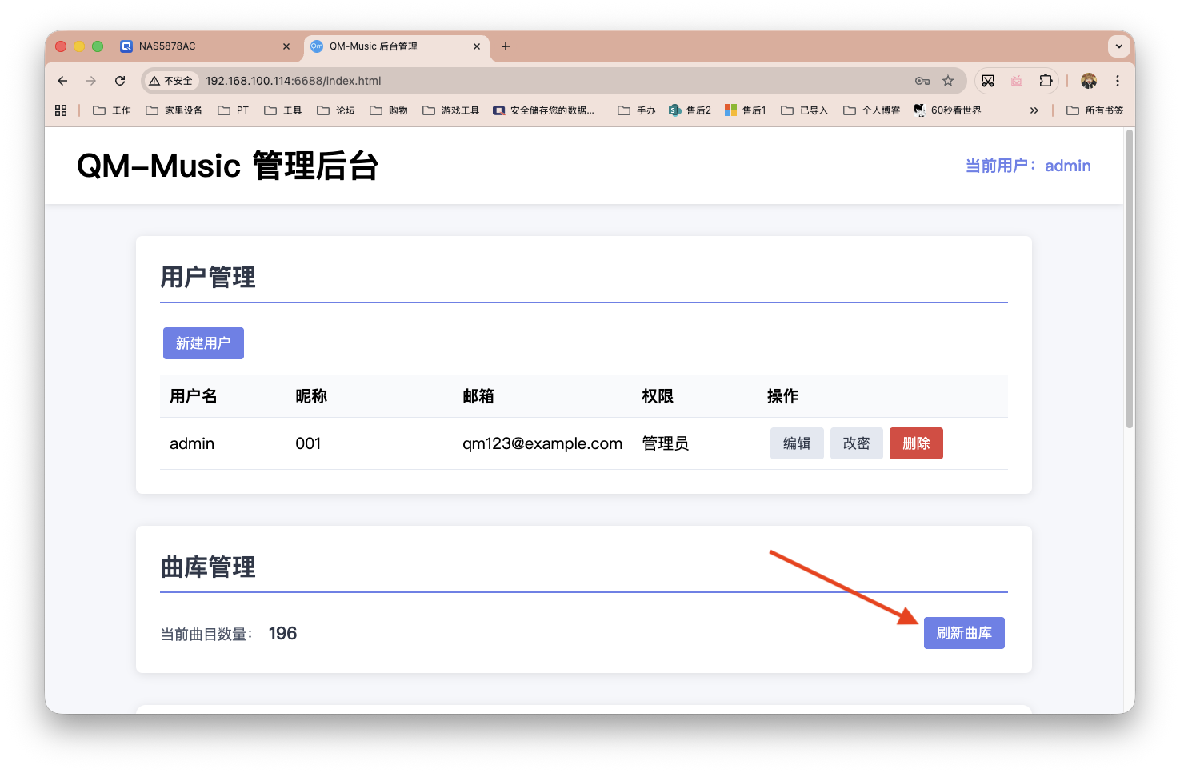Switch to the NAS5878AC tab
The height and width of the screenshot is (773, 1180).
tap(200, 46)
